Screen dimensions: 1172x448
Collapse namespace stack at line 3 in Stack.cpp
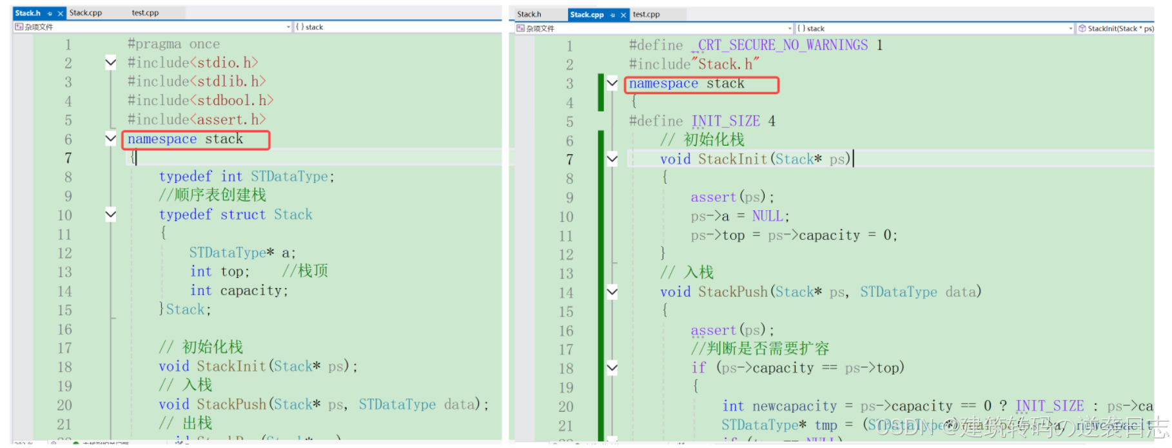point(612,83)
